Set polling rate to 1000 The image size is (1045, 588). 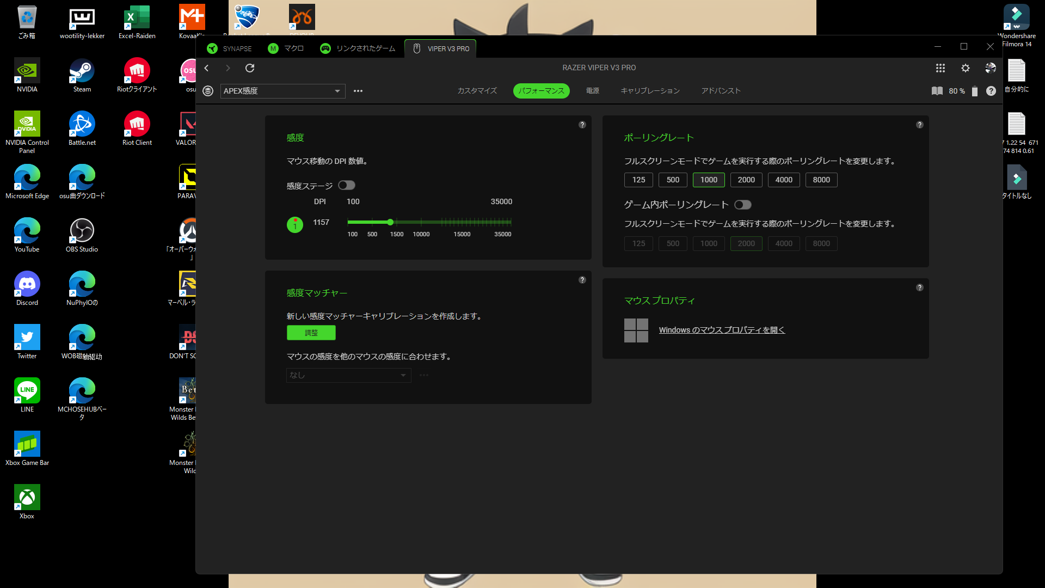[x=709, y=180]
